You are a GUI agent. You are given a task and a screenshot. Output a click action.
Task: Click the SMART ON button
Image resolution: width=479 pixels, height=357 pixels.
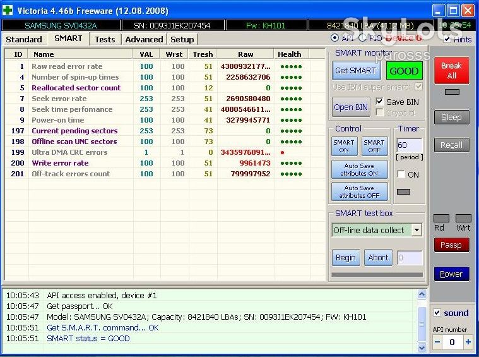(344, 146)
